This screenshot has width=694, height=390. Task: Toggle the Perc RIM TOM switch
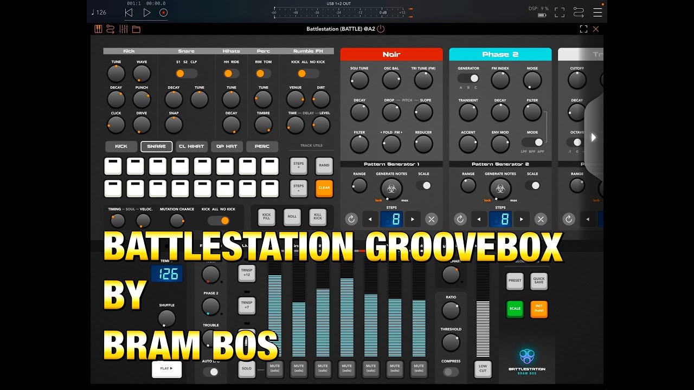pyautogui.click(x=263, y=73)
